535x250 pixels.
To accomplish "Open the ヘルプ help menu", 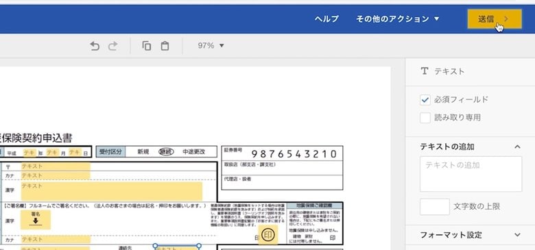I will 326,18.
